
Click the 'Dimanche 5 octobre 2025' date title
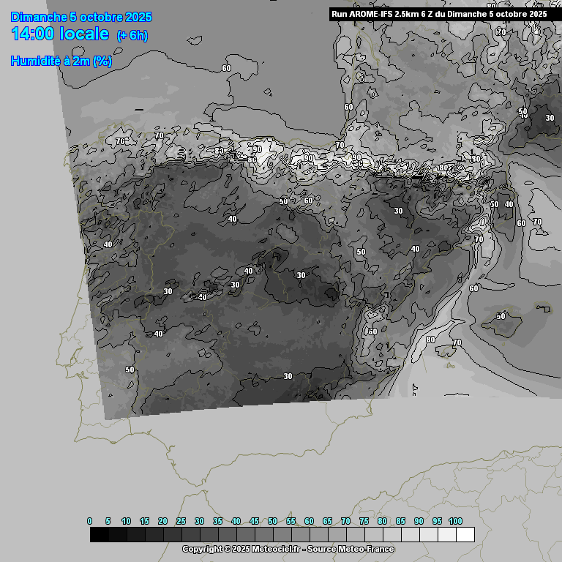81,17
